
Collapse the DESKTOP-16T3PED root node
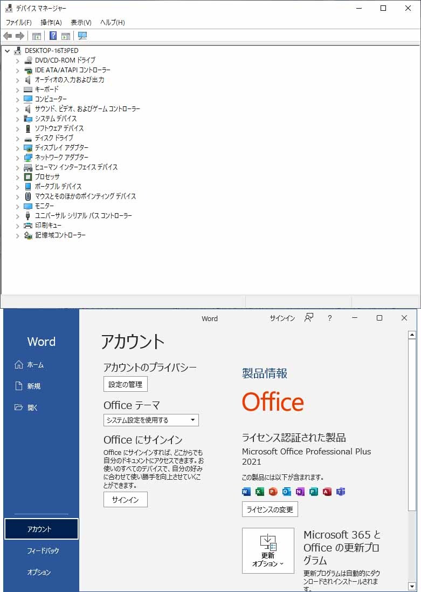coord(7,51)
